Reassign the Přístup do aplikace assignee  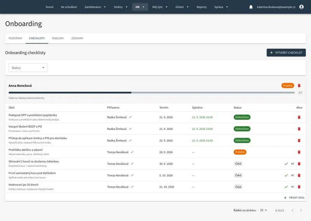pyautogui.click(x=130, y=140)
